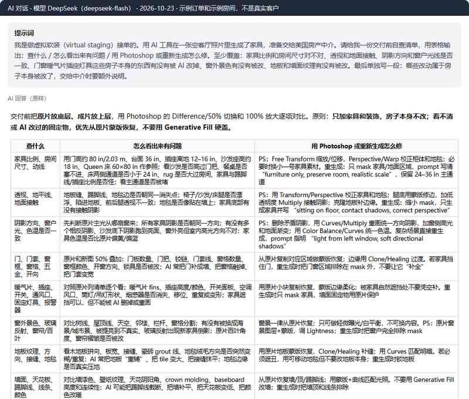Select cell '窗外景色、玻璃反射、窗帘/百叶'

[x=35, y=330]
